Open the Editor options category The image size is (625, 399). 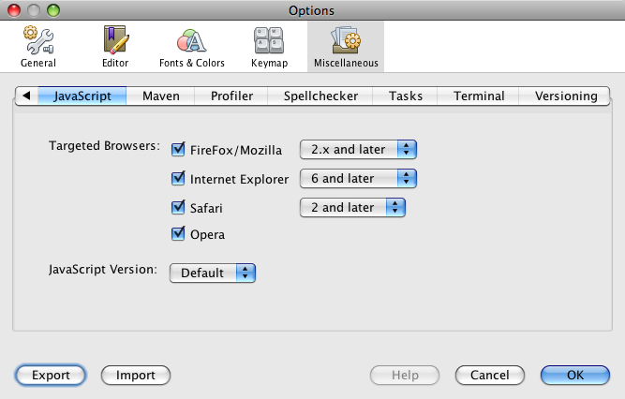tap(114, 47)
